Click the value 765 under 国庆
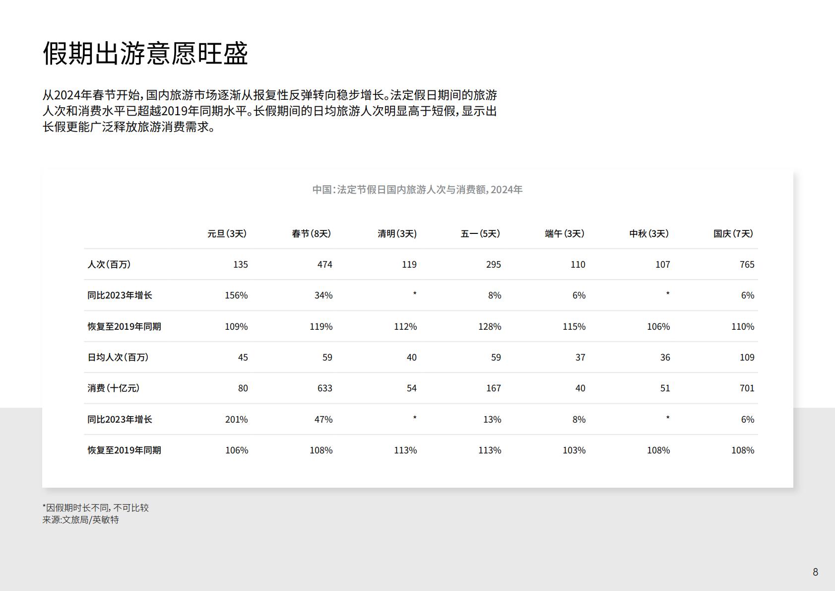This screenshot has width=835, height=591. pyautogui.click(x=747, y=265)
